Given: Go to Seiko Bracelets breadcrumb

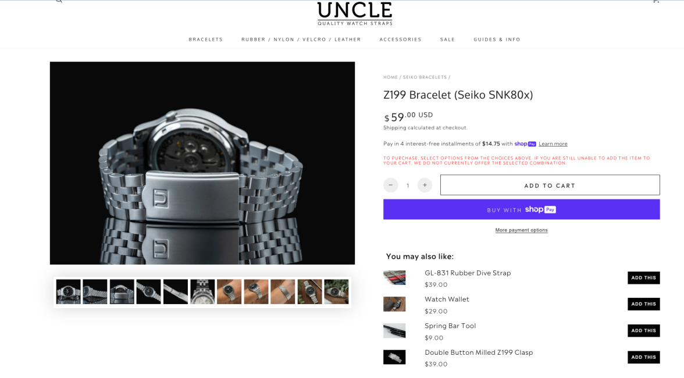Looking at the screenshot, I should point(425,77).
